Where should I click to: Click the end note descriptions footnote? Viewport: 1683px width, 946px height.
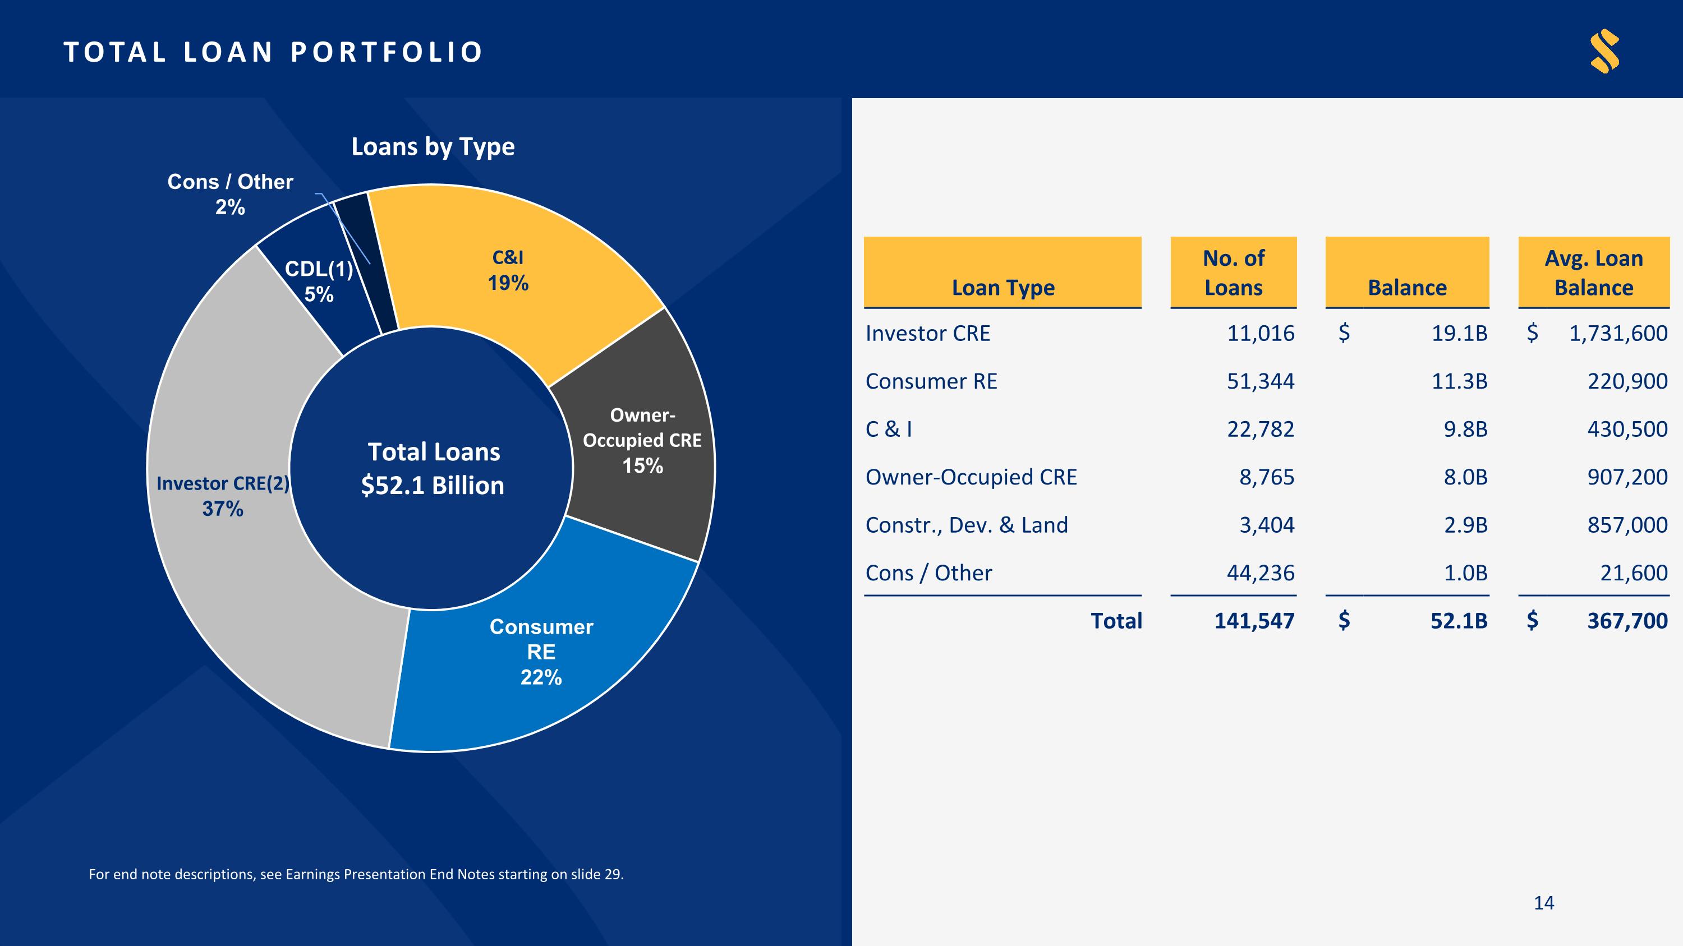356,874
